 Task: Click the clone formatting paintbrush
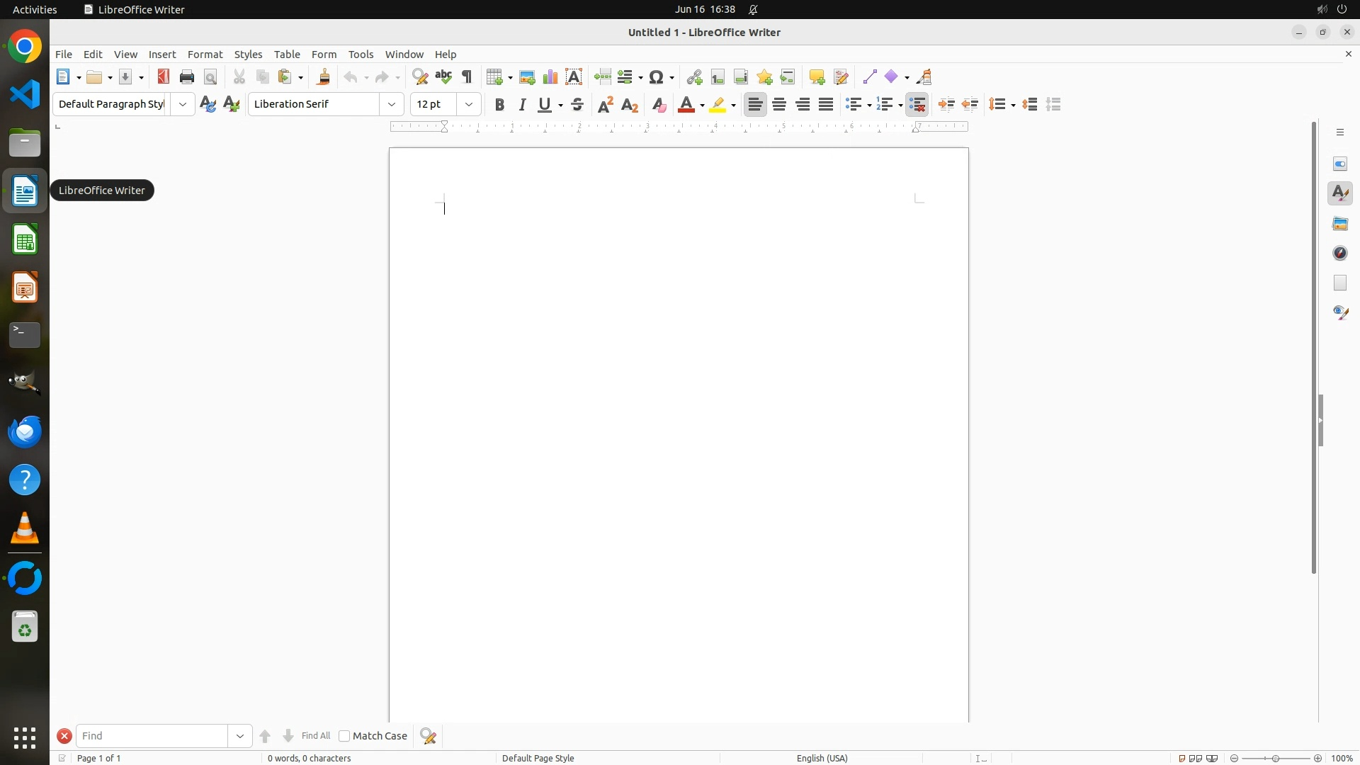[324, 77]
